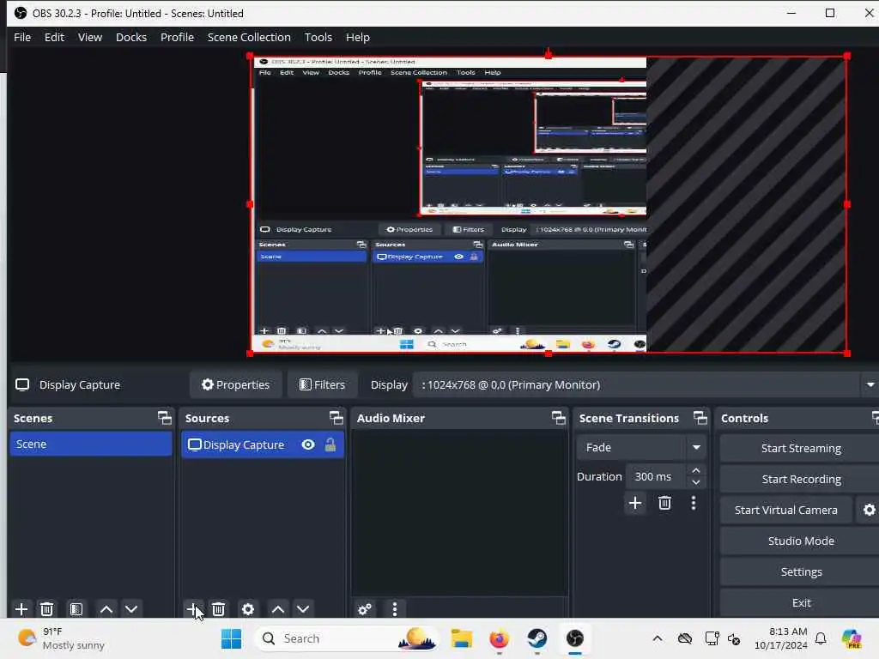Open Audio Mixer three-dot menu
This screenshot has width=879, height=659.
395,609
